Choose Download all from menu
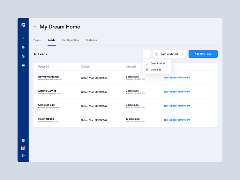Screen dimensions: 240x180 (x=157, y=64)
